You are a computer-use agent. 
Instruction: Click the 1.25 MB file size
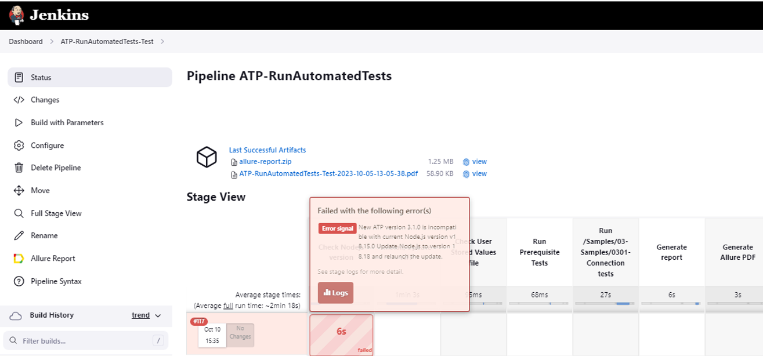click(440, 162)
